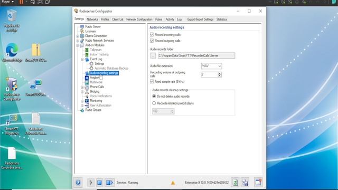The width and height of the screenshot is (338, 190).
Task: Open Recycle Bin desktop icon
Action: [x=12, y=21]
